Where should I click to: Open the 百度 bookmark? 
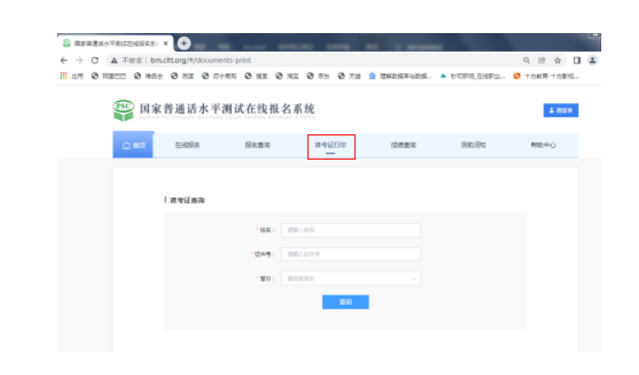183,75
